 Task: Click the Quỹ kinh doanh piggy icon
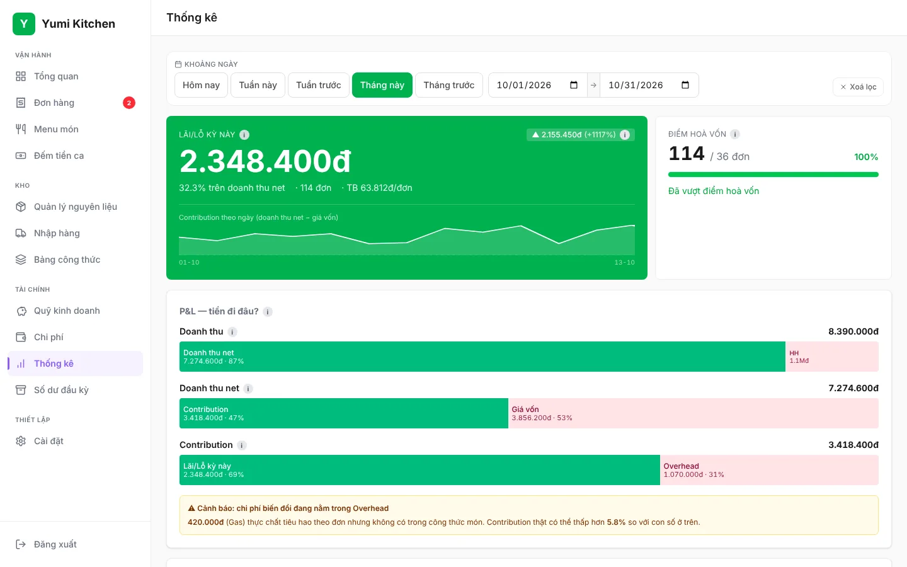21,311
